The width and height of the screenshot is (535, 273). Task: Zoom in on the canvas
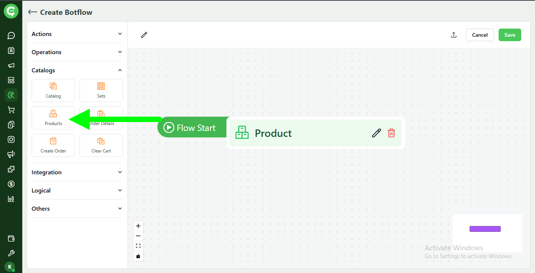(138, 226)
